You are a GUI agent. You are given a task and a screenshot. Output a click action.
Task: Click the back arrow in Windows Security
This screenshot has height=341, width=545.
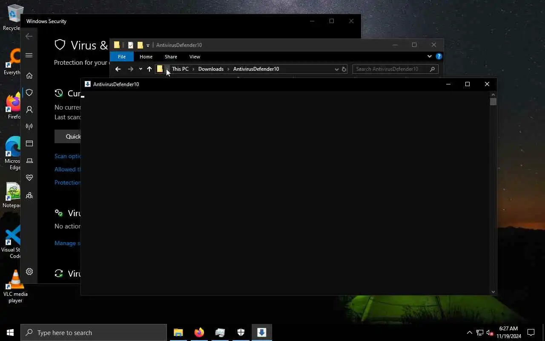(29, 36)
